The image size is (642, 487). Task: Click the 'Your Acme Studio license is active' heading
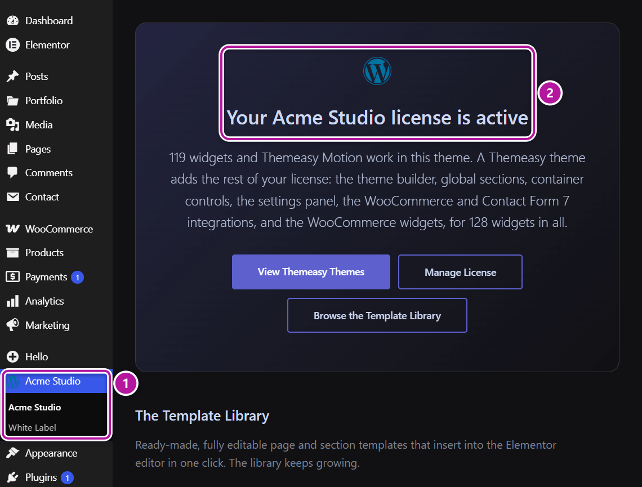click(377, 118)
